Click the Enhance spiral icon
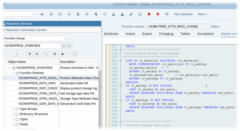This screenshot has width=240, height=131. [x=69, y=14]
